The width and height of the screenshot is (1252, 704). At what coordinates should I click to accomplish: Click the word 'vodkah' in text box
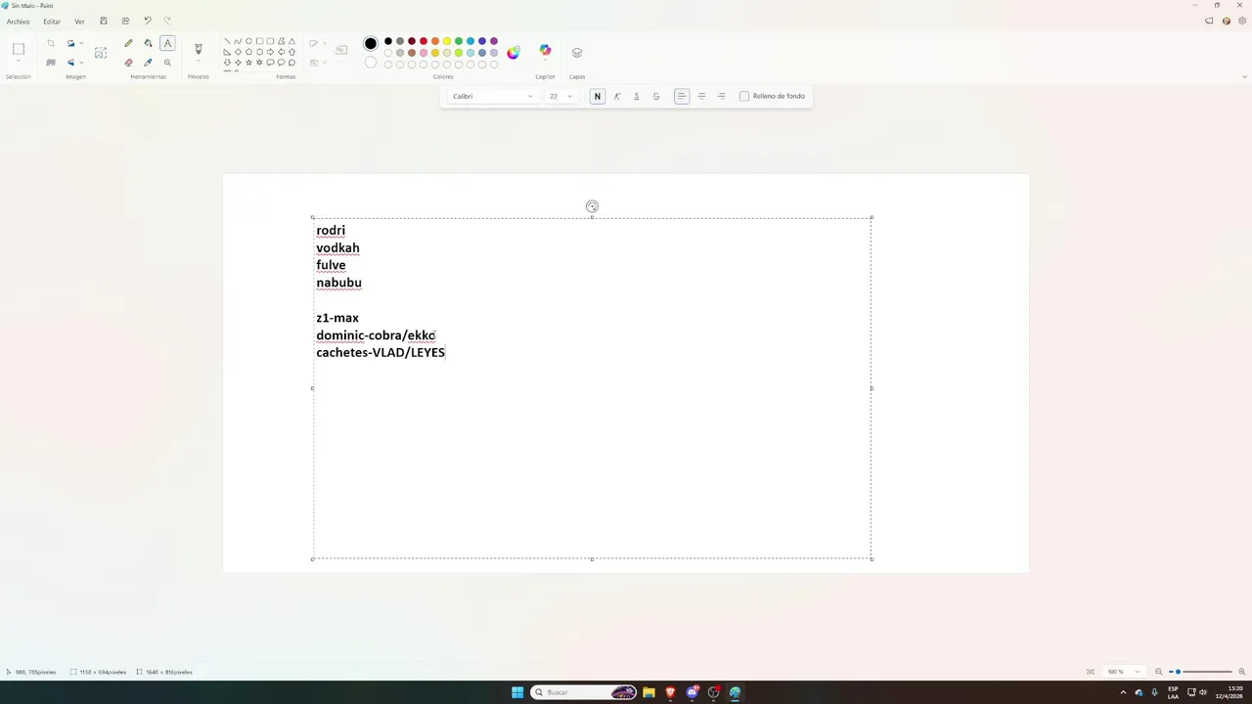pos(337,248)
